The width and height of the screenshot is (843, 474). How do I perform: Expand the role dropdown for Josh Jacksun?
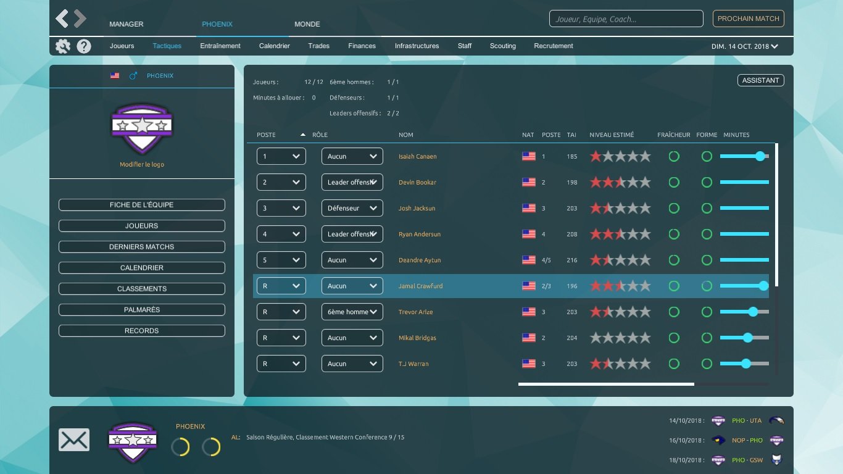point(352,209)
